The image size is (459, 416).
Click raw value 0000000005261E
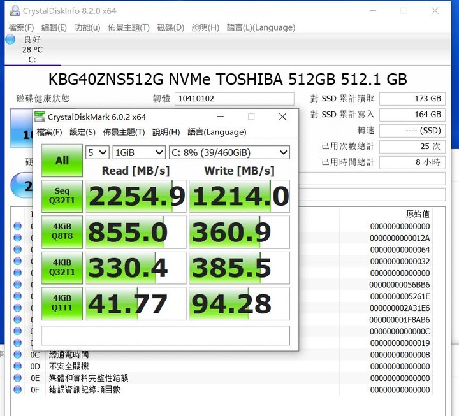tap(400, 297)
